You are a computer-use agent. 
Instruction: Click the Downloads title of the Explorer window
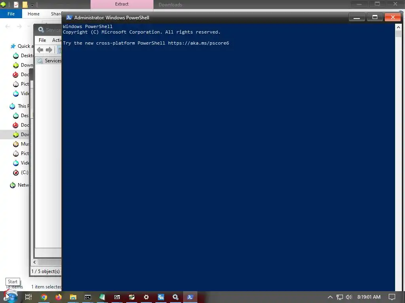tap(170, 5)
